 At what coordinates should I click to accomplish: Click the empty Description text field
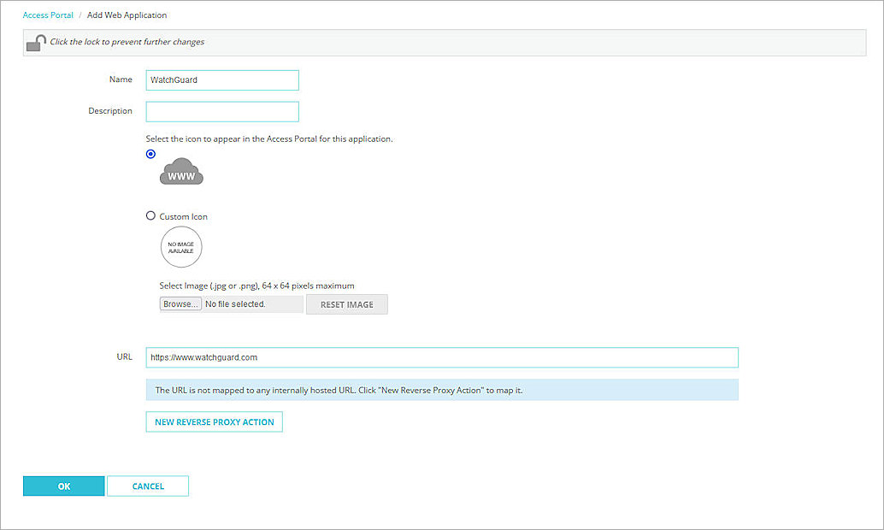coord(222,111)
